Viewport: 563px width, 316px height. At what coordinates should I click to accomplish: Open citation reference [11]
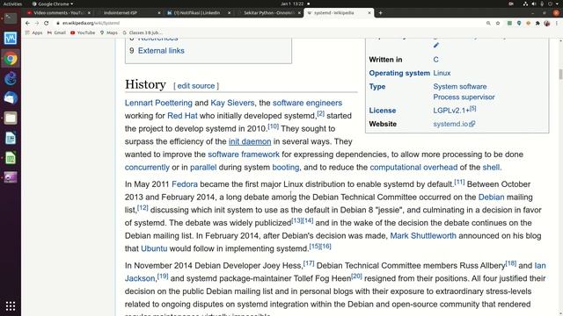point(459,182)
